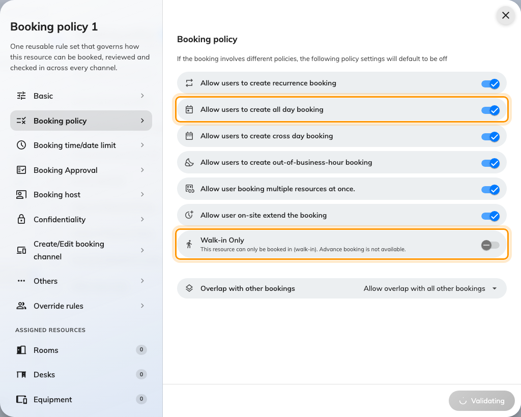This screenshot has height=417, width=521.
Task: Click the Booking policy 1 title
Action: [x=54, y=26]
